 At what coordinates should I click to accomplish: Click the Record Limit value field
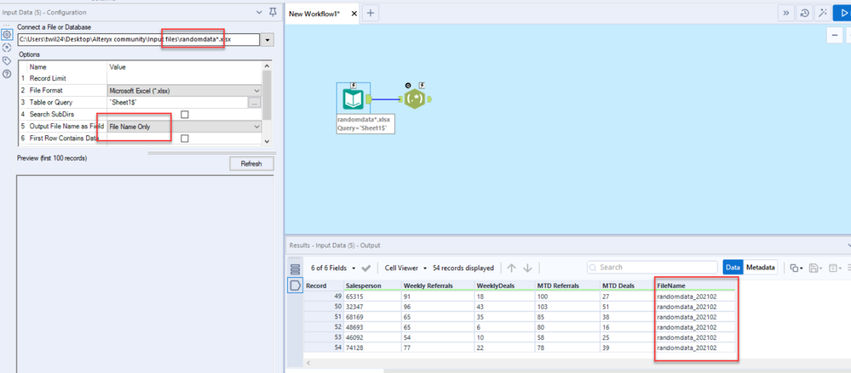pos(185,78)
